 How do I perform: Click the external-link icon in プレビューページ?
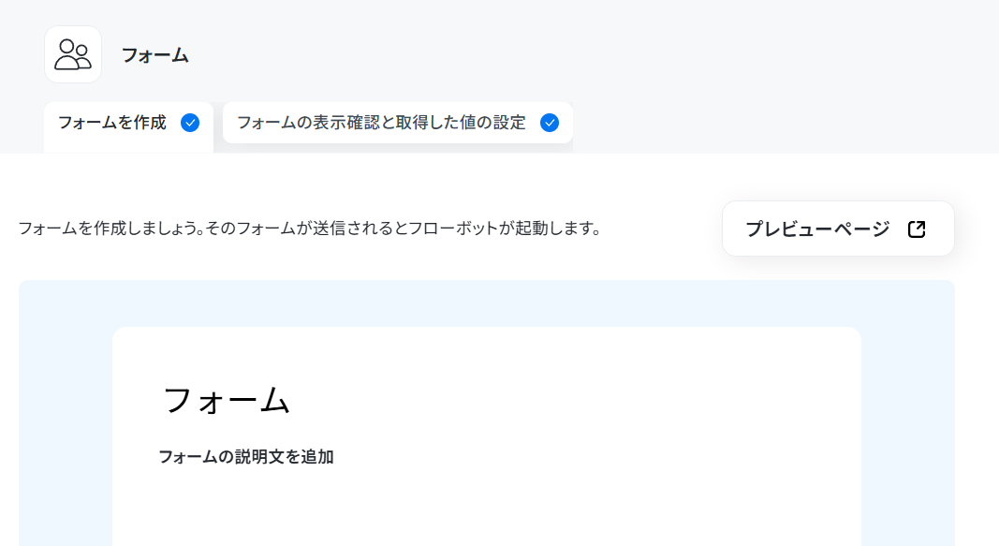point(917,229)
